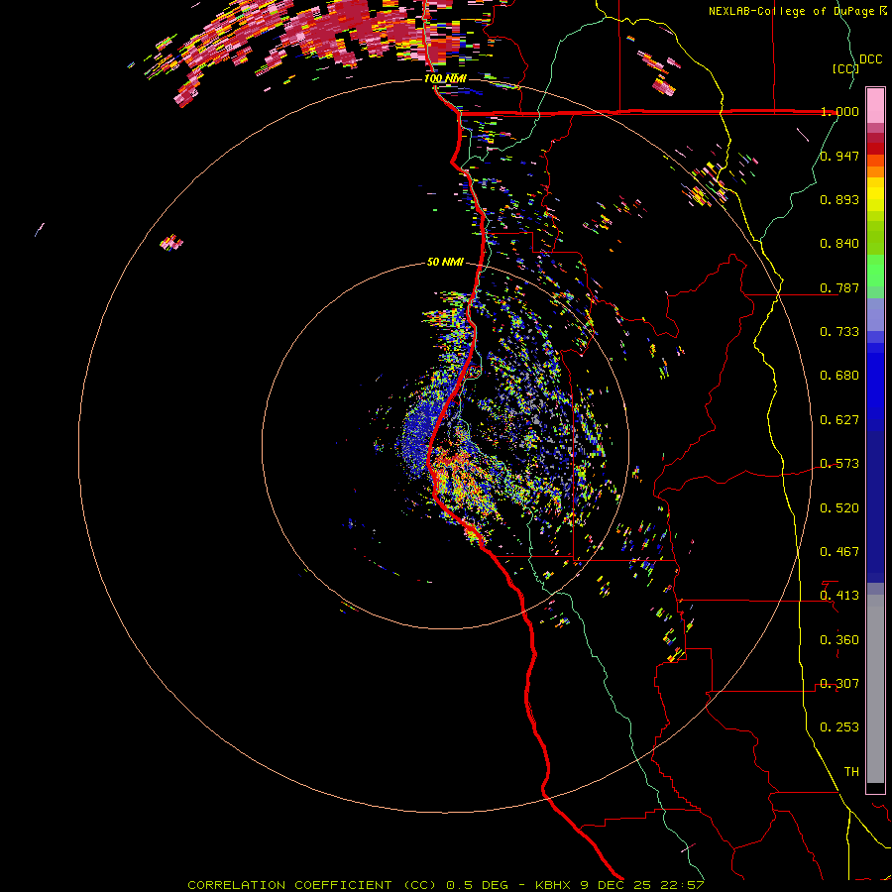The width and height of the screenshot is (892, 892).
Task: Click the yellow band near 0.893 on the scale
Action: 875,198
